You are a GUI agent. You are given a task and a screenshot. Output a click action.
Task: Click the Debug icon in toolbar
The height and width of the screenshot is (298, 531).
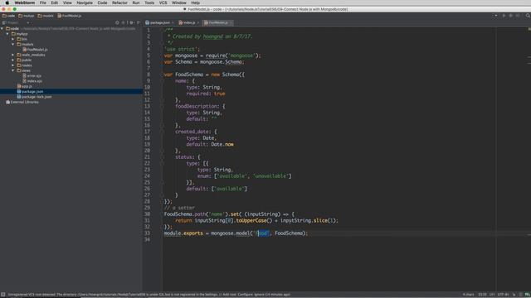(x=511, y=16)
